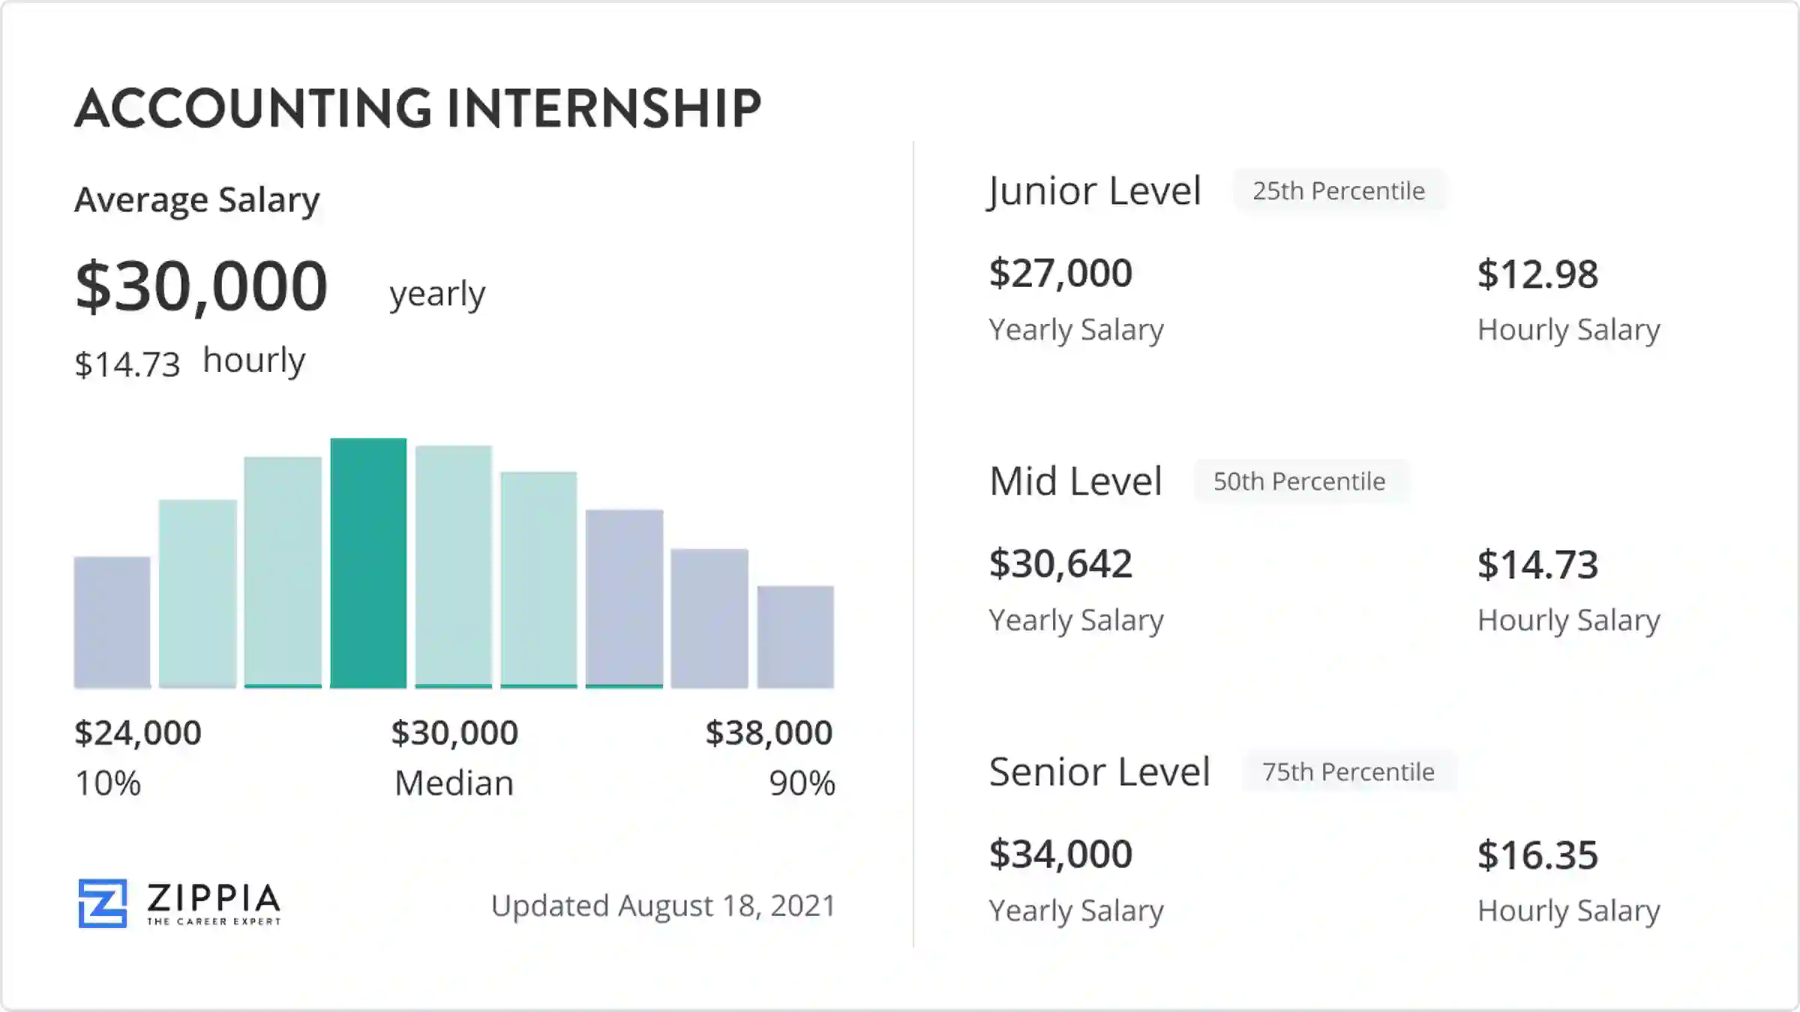Select the dark teal highlighted histogram bar
Image resolution: width=1800 pixels, height=1012 pixels.
tap(368, 562)
